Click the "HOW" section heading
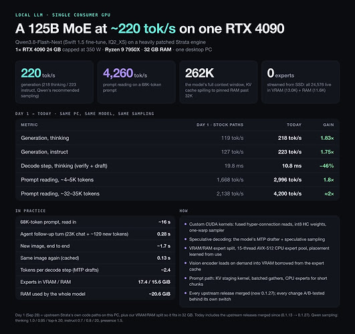This screenshot has width=355, height=334. pyautogui.click(x=184, y=211)
